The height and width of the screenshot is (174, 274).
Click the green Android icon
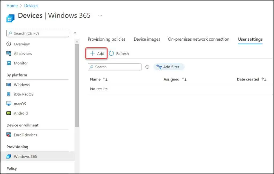point(9,113)
